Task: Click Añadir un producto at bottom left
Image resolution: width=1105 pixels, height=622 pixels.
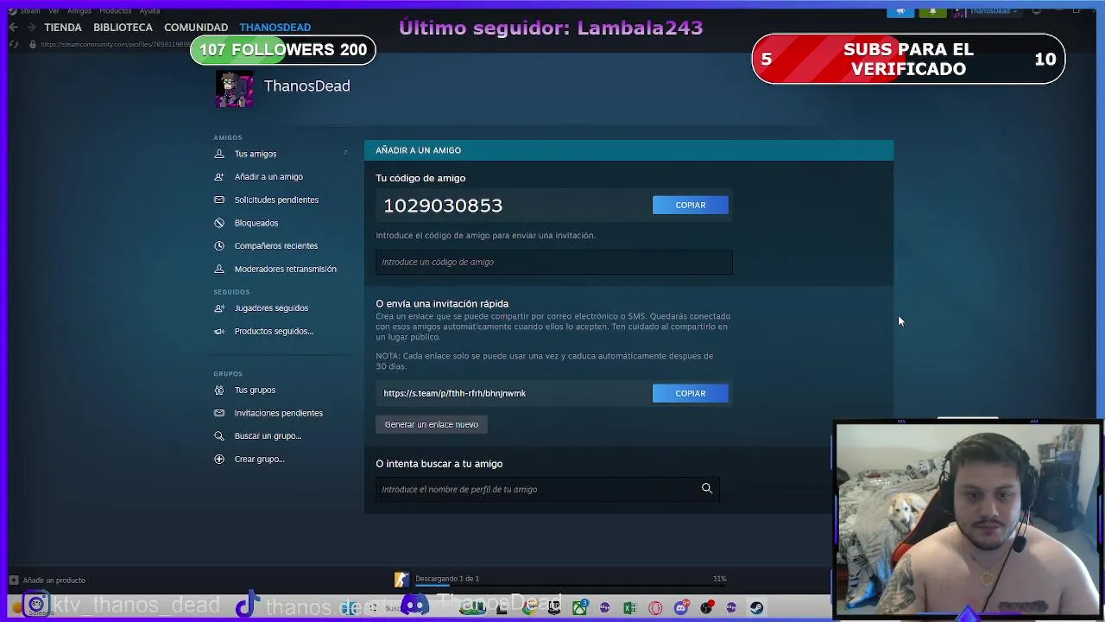Action: click(x=47, y=581)
